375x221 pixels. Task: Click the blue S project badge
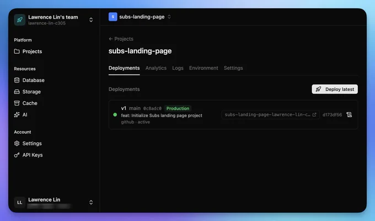[x=113, y=17]
